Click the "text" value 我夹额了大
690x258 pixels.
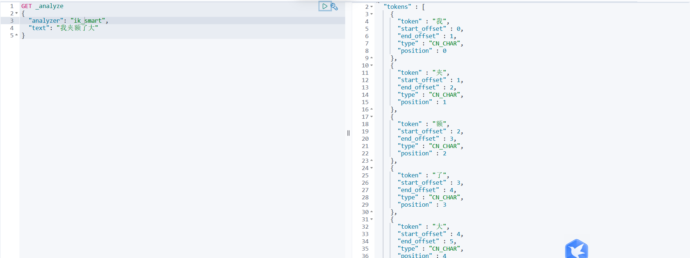tap(77, 28)
